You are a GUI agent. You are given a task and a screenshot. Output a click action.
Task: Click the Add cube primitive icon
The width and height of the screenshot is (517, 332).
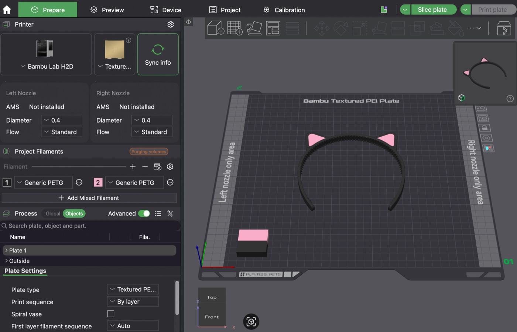[x=216, y=28]
